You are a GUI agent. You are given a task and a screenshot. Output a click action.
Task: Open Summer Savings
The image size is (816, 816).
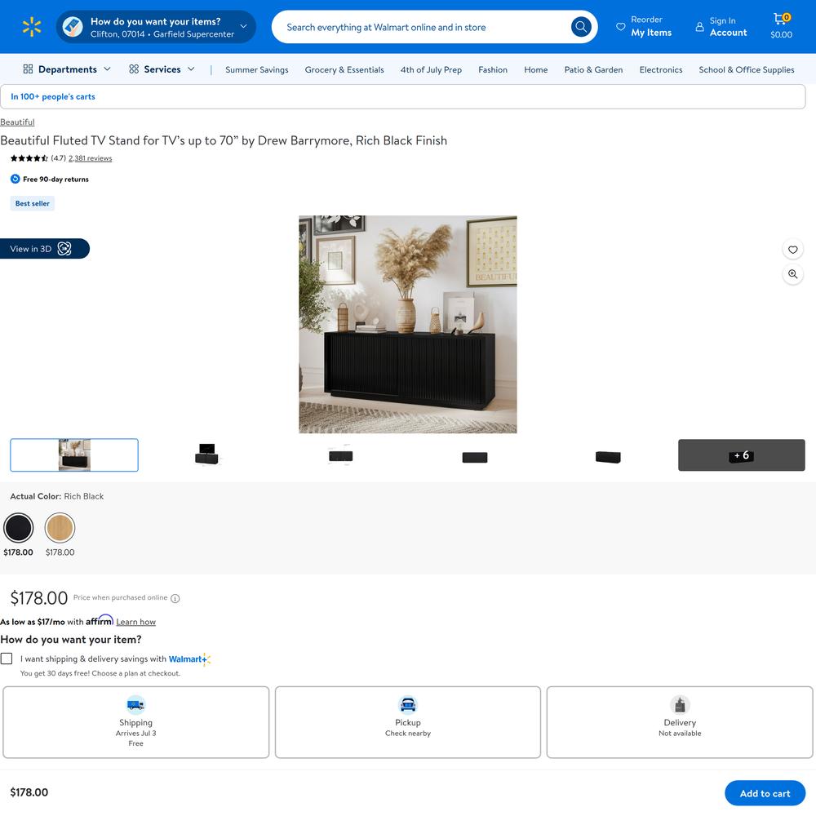coord(256,69)
